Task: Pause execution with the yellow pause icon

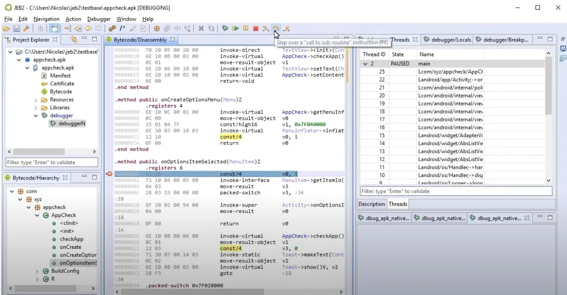Action: 245,29
